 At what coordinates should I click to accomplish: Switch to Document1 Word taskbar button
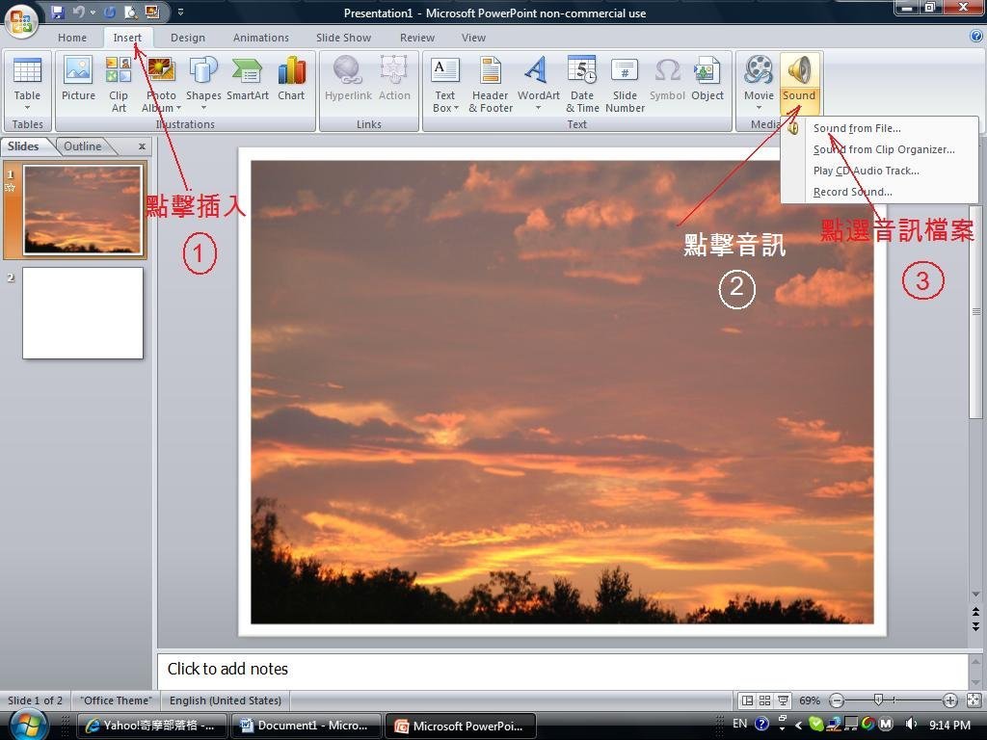point(307,726)
